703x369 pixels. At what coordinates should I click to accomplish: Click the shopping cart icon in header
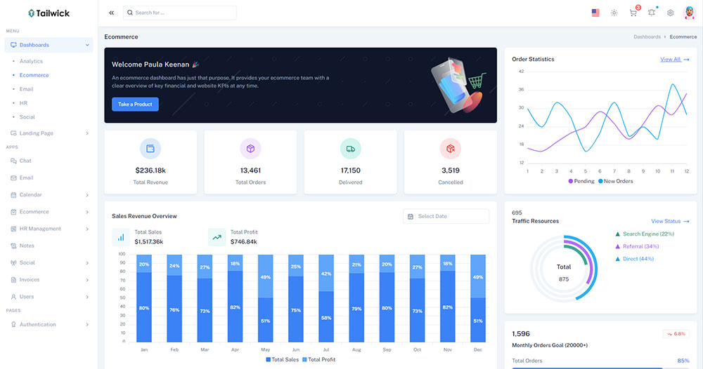[633, 13]
